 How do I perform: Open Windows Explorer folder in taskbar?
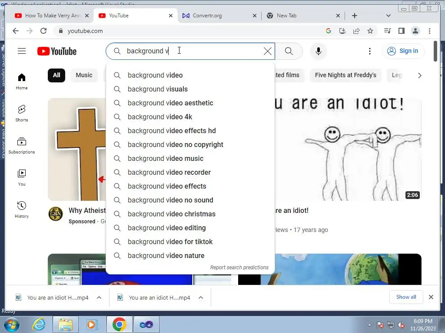pos(66,324)
